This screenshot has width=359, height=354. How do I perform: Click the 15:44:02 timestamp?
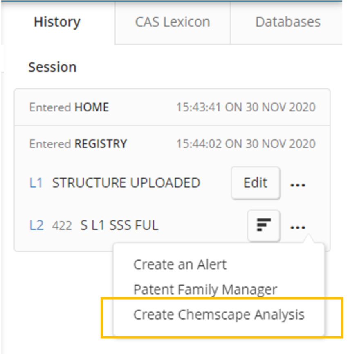tap(246, 144)
